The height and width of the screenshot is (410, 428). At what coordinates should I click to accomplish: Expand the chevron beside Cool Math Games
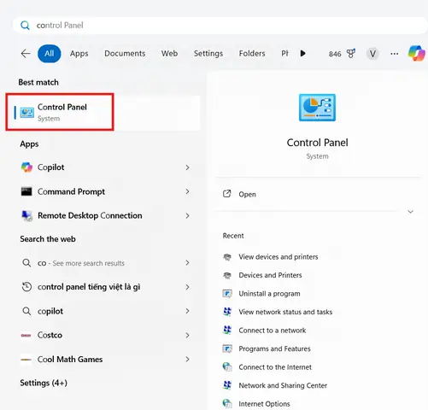click(187, 360)
